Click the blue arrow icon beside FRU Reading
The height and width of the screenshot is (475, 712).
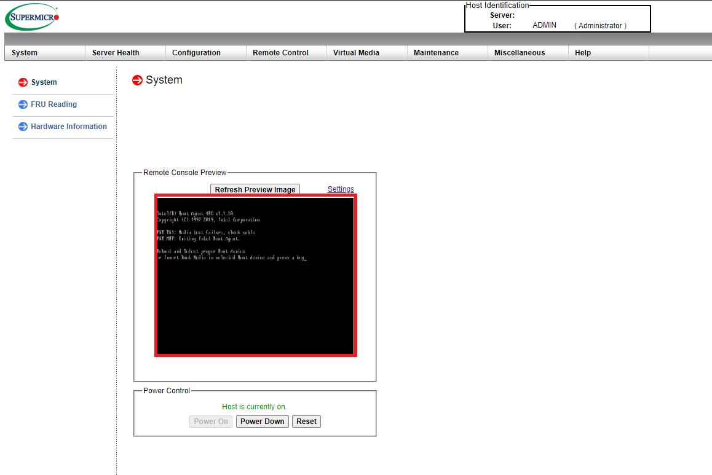[23, 104]
